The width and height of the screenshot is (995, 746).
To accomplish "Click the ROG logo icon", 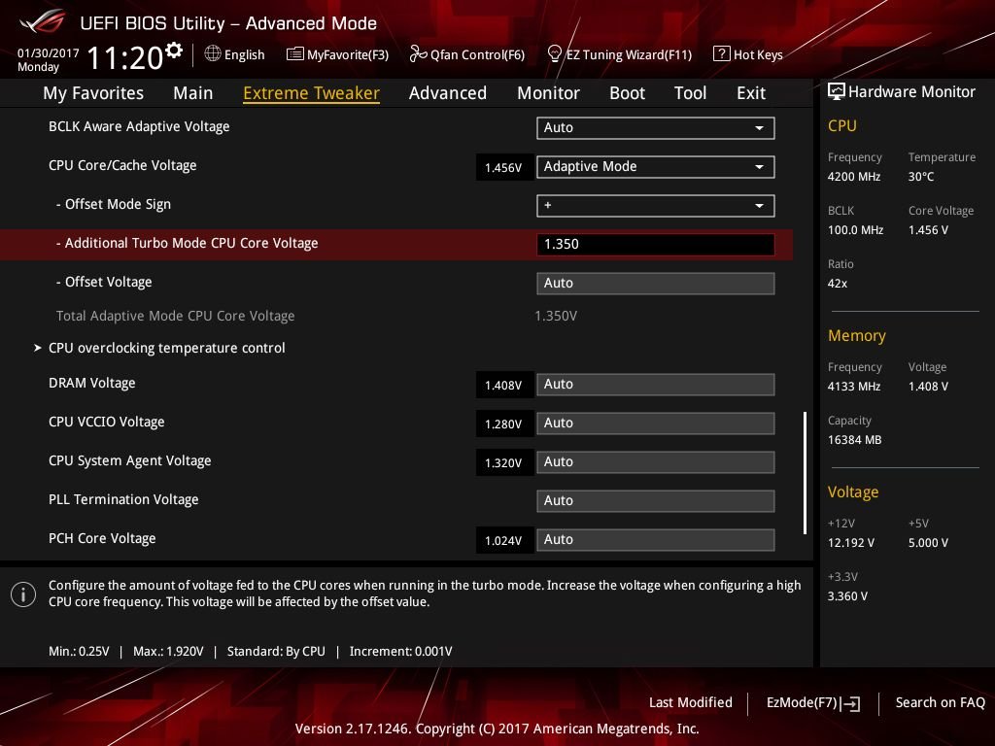I will (x=42, y=22).
